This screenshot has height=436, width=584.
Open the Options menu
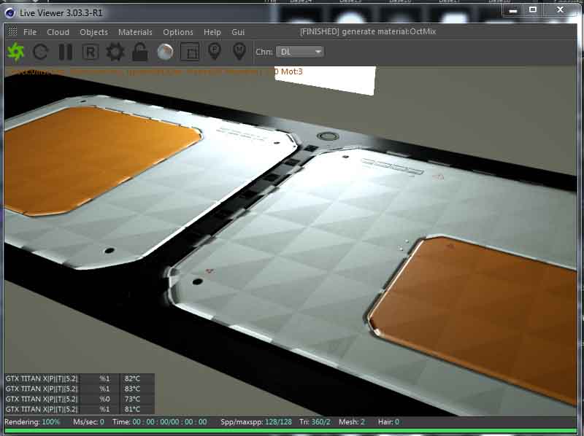(x=178, y=32)
